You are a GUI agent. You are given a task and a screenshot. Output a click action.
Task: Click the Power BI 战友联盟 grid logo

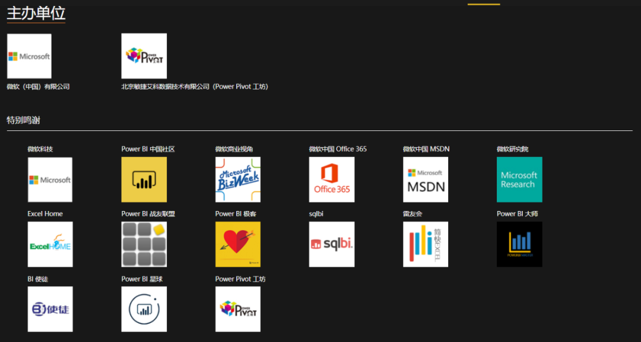click(x=144, y=244)
